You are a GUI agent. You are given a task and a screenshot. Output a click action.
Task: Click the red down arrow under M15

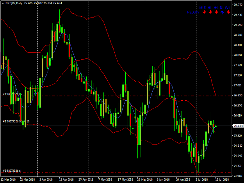point(204,12)
